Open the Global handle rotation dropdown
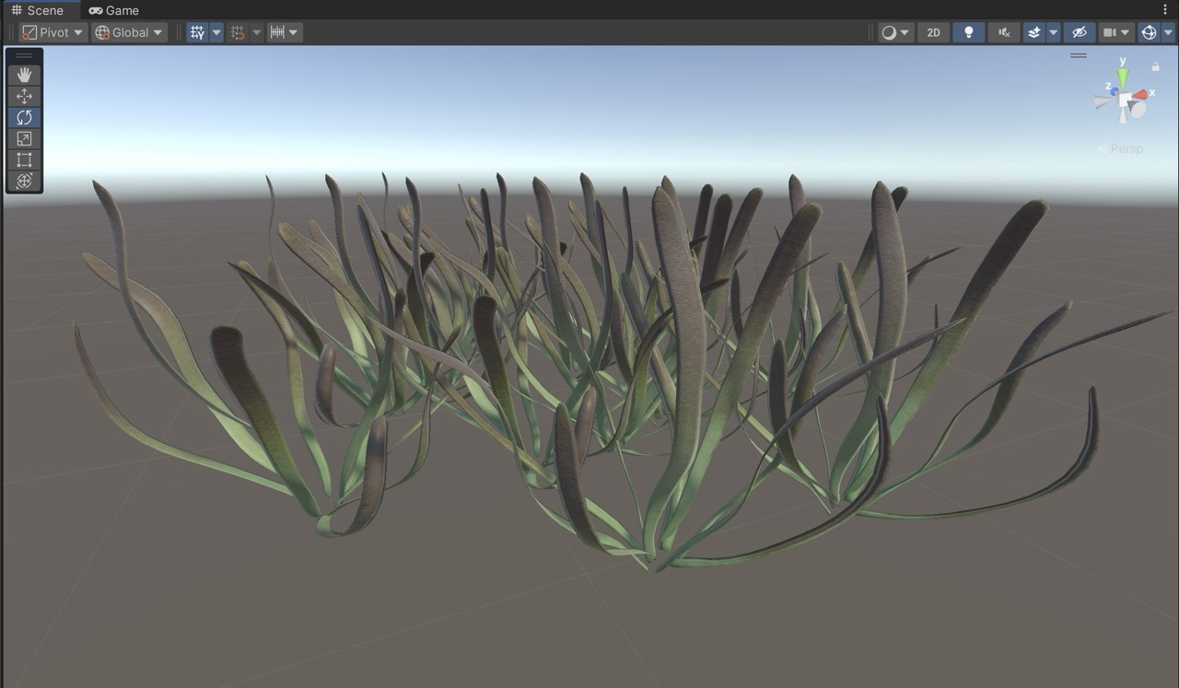1179x688 pixels. [129, 32]
